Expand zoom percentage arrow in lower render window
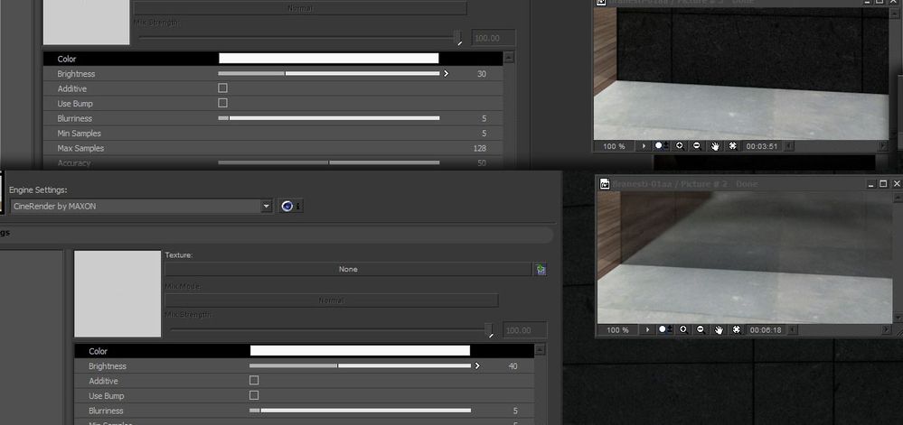Screen dimensions: 903x425 [x=647, y=329]
